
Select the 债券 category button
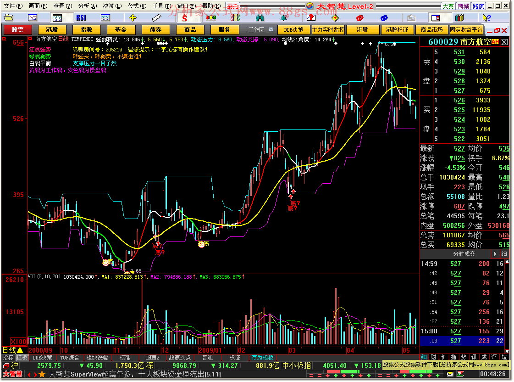pos(156,30)
